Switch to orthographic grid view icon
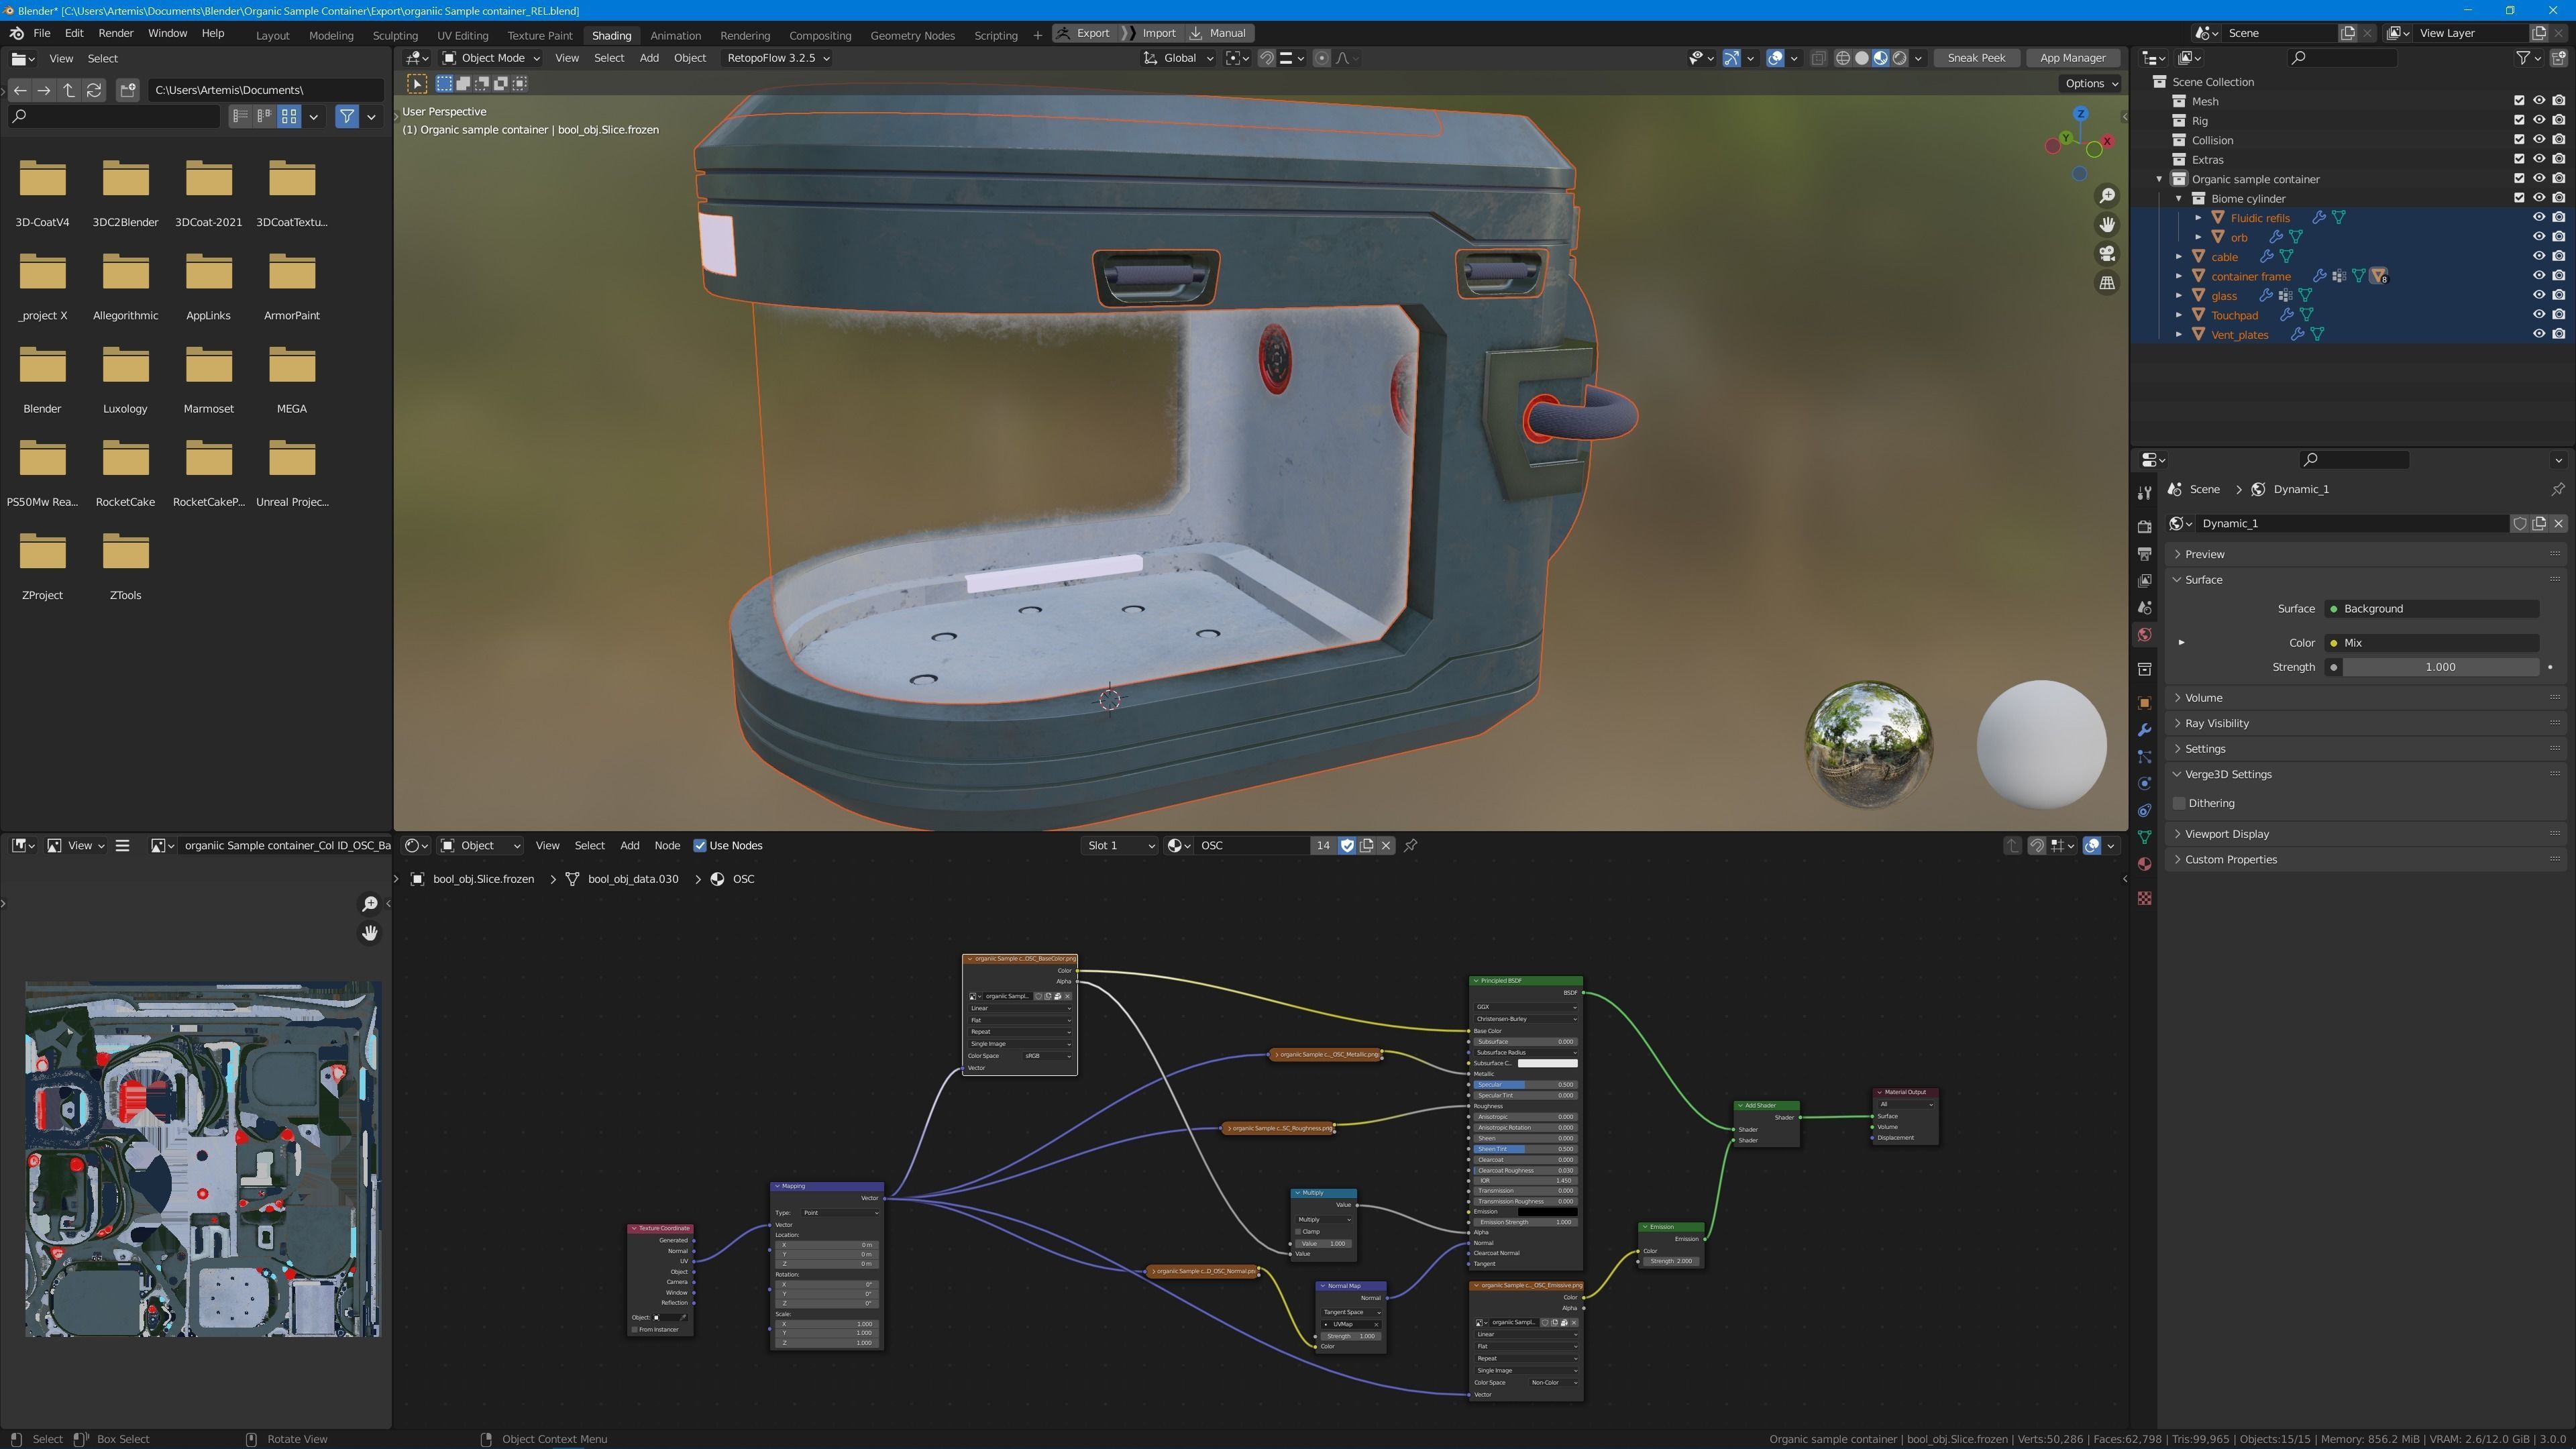2576x1449 pixels. tap(2107, 283)
